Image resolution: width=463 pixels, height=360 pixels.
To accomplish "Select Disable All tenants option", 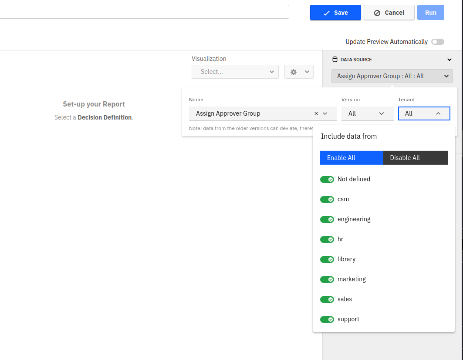I will tap(415, 158).
